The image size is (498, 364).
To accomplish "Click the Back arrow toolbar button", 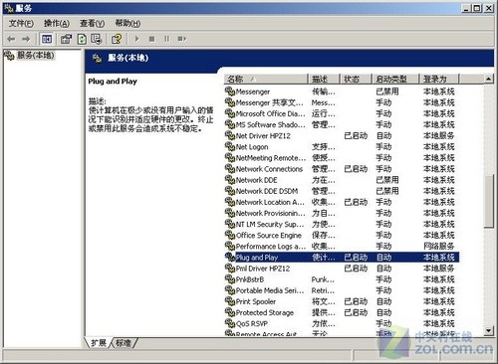I will point(11,39).
